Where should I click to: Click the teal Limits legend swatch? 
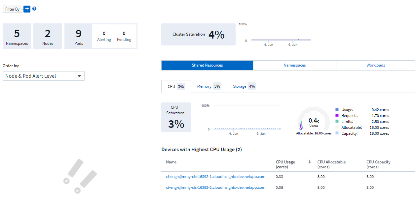[x=337, y=122]
